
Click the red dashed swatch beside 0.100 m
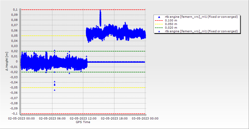click(159, 20)
